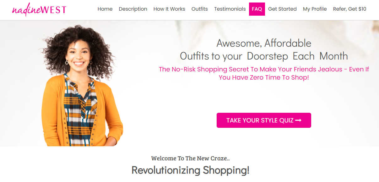Screen dimensions: 379x182
Task: Click the Take Your Style Quiz button
Action: click(x=264, y=120)
